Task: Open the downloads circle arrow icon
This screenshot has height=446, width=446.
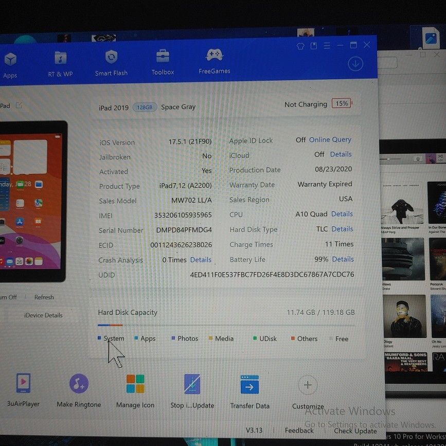Action: (355, 64)
